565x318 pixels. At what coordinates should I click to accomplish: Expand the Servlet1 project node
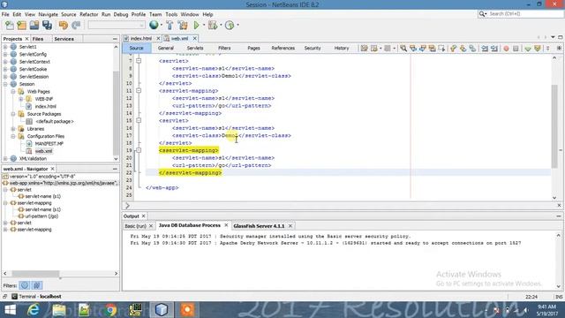click(x=5, y=47)
